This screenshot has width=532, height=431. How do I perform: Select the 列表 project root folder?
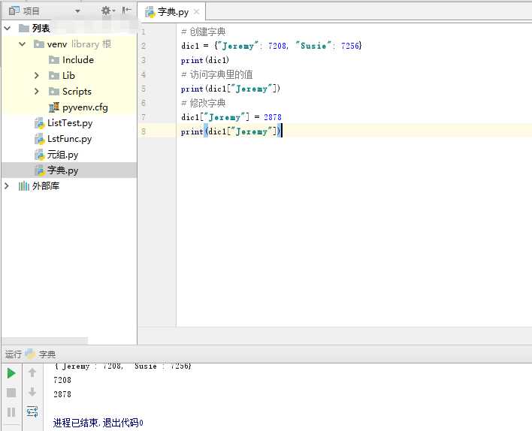point(41,28)
